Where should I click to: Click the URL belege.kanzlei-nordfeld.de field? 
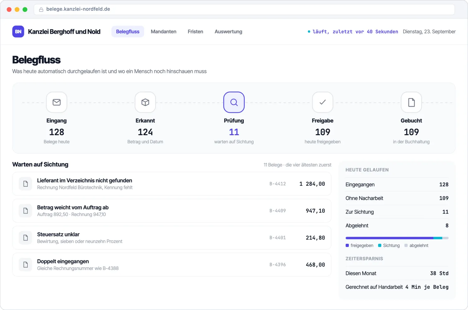(x=244, y=9)
